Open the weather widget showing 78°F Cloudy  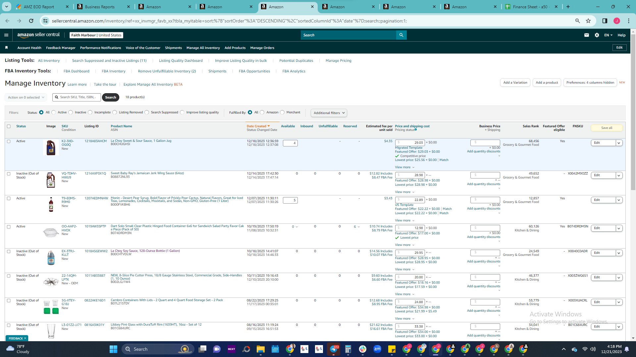[18, 349]
